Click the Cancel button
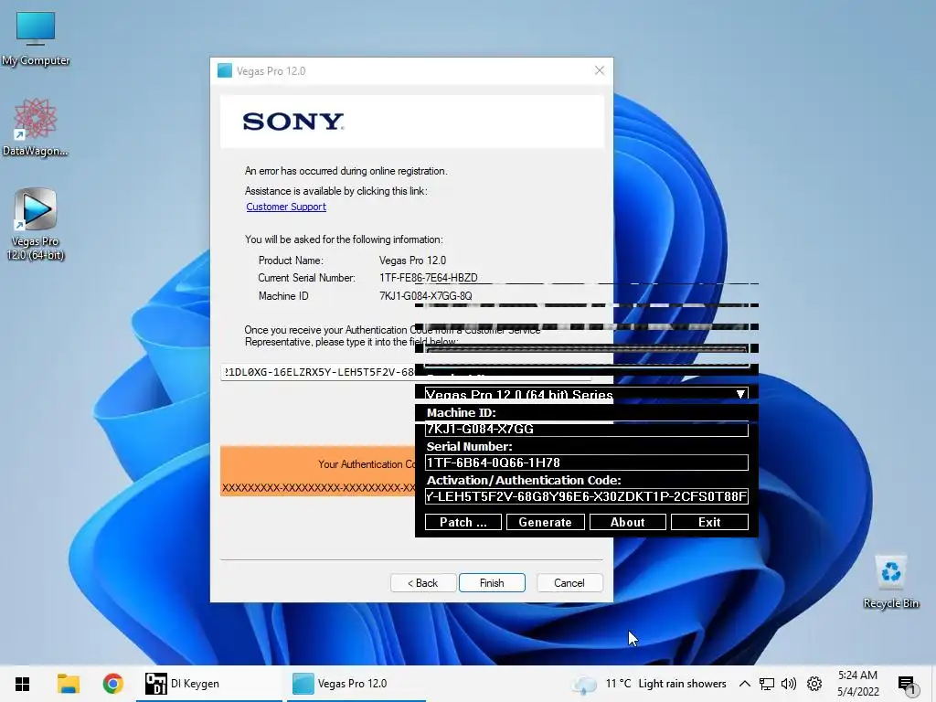Viewport: 936px width, 702px height. (569, 582)
